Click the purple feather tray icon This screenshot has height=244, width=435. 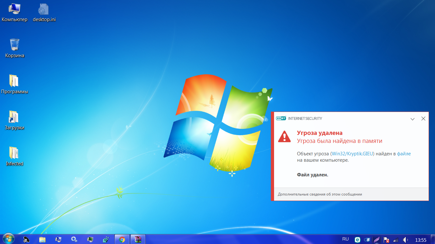point(377,240)
